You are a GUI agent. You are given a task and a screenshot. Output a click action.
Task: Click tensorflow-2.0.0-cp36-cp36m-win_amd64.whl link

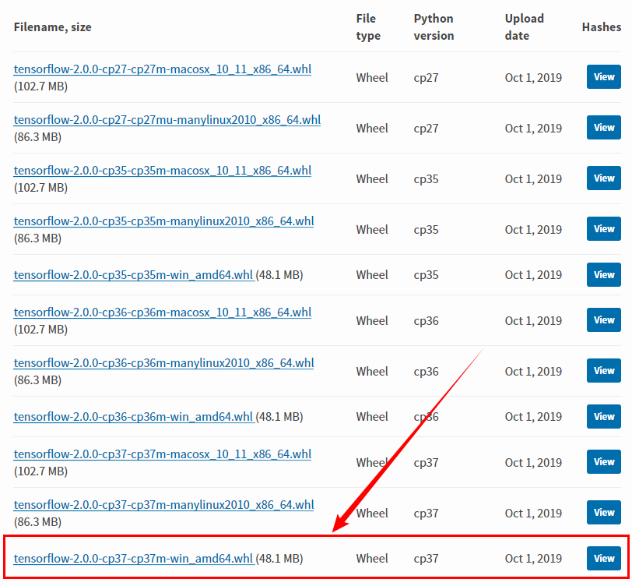pyautogui.click(x=133, y=417)
